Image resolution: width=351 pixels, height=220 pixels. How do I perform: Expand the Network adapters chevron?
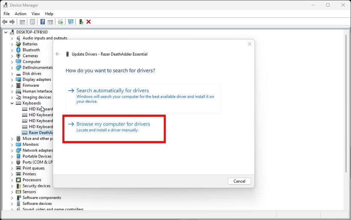(12, 150)
